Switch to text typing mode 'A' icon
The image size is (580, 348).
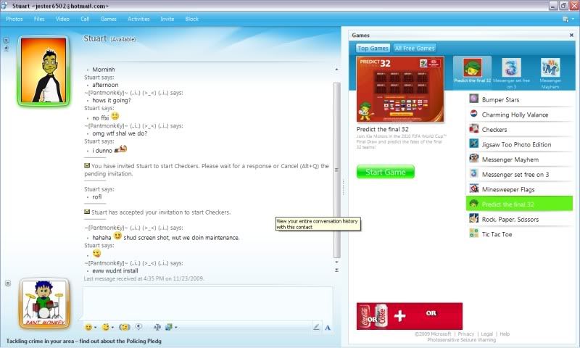328,327
